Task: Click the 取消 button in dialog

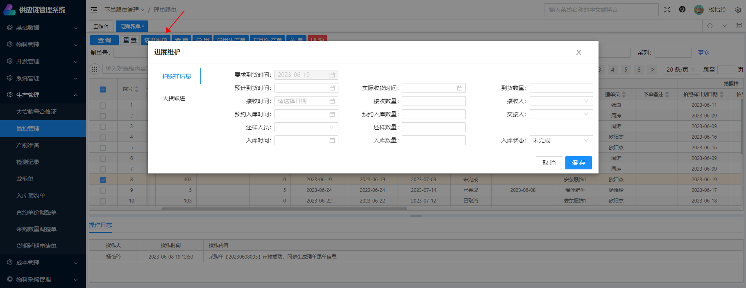Action: [x=549, y=163]
